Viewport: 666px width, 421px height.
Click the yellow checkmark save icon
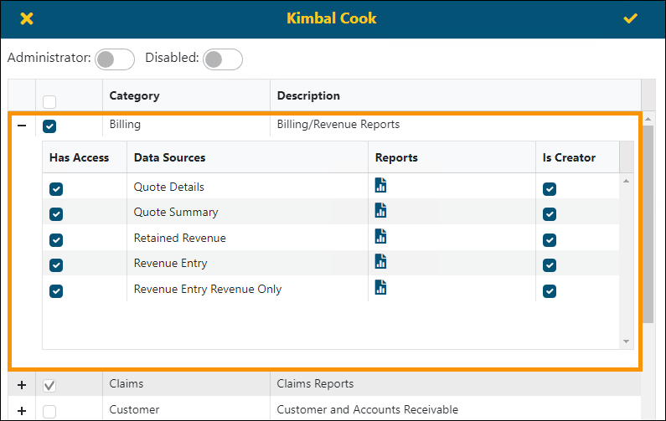click(x=630, y=18)
